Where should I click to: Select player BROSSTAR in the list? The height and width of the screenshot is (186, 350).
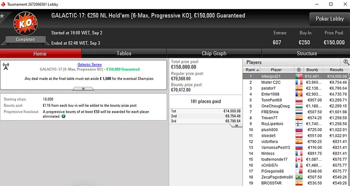point(271,183)
